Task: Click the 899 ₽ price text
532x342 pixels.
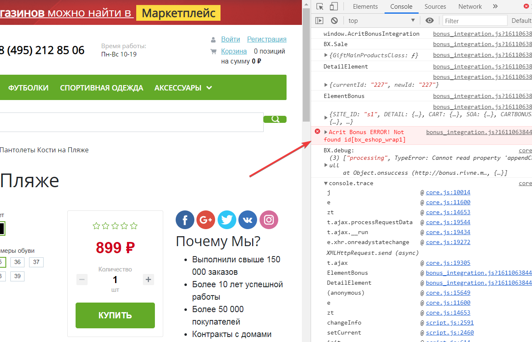Action: pyautogui.click(x=115, y=248)
